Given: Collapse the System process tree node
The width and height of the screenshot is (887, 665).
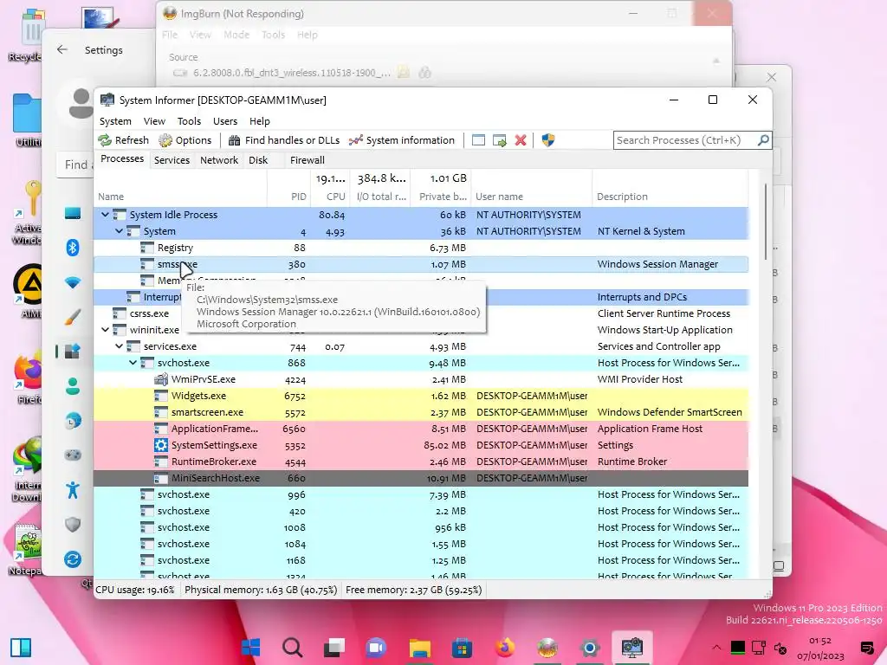Looking at the screenshot, I should pos(119,231).
